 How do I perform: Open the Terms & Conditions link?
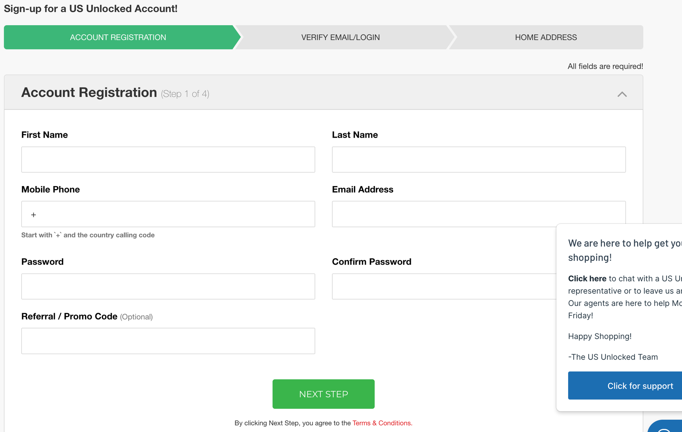pyautogui.click(x=382, y=423)
